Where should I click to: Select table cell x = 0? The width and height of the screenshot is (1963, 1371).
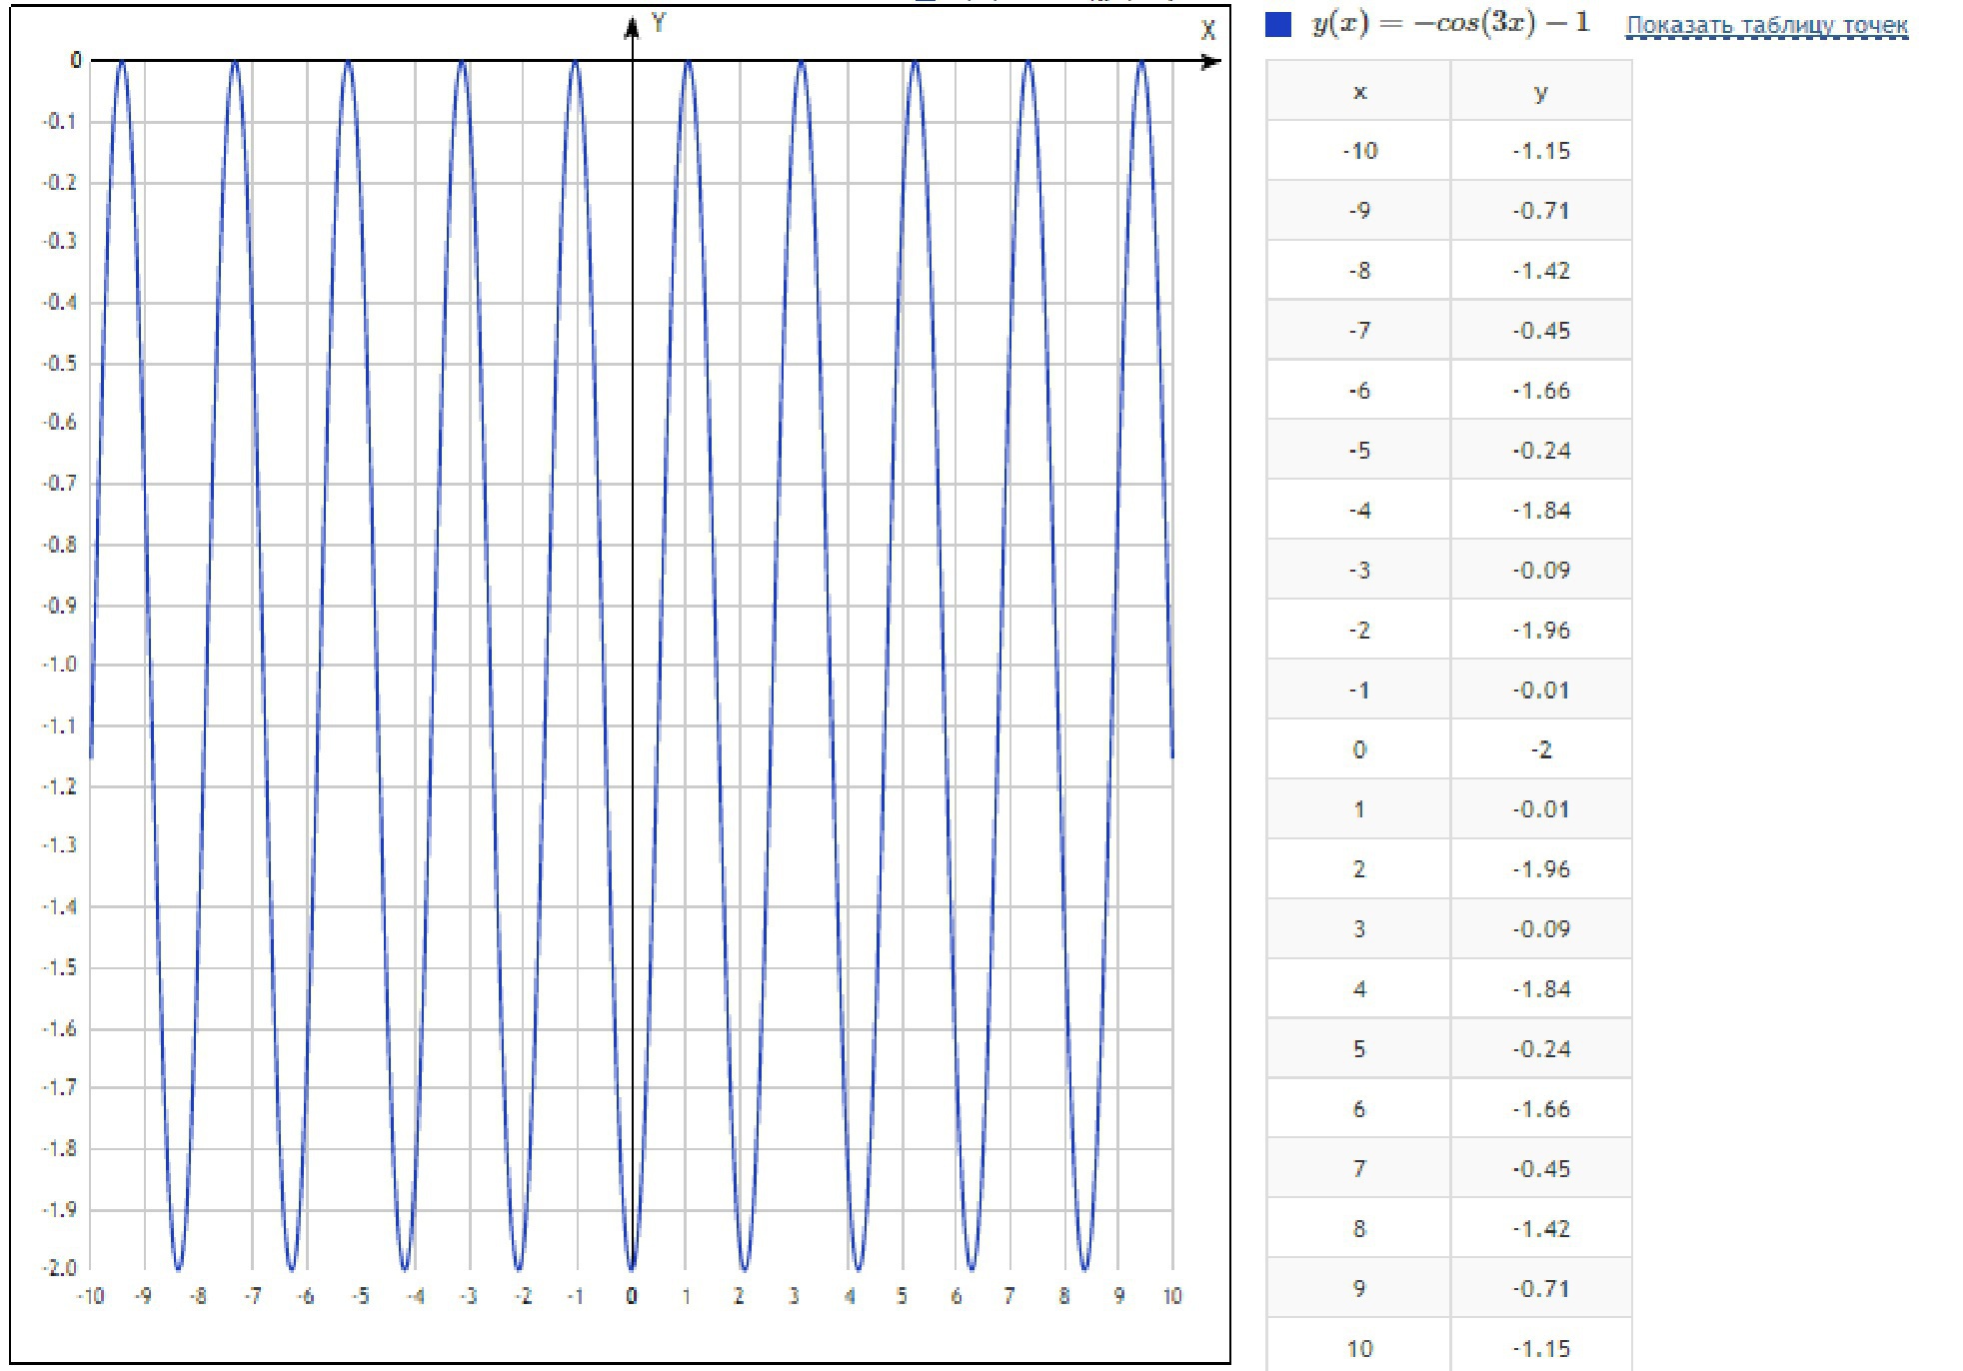click(1359, 749)
